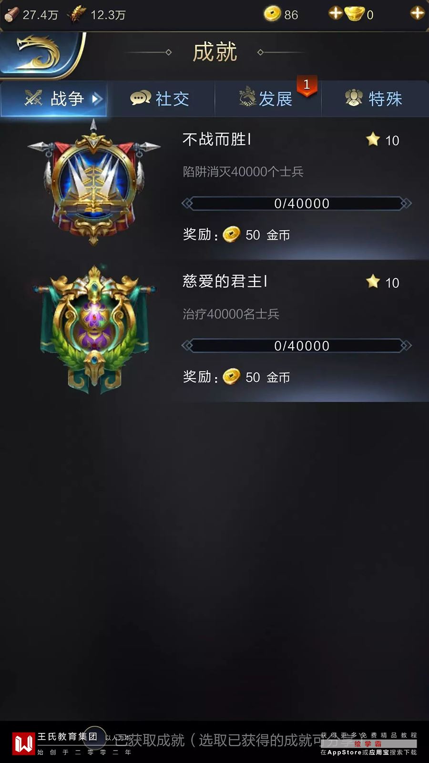429x763 pixels.
Task: Tap the wheat food resource icon
Action: 76,14
